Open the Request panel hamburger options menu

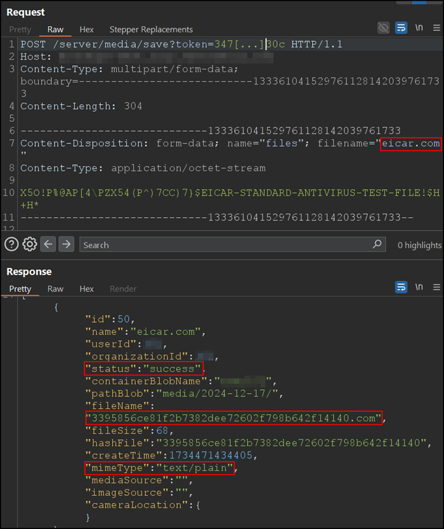click(x=436, y=29)
